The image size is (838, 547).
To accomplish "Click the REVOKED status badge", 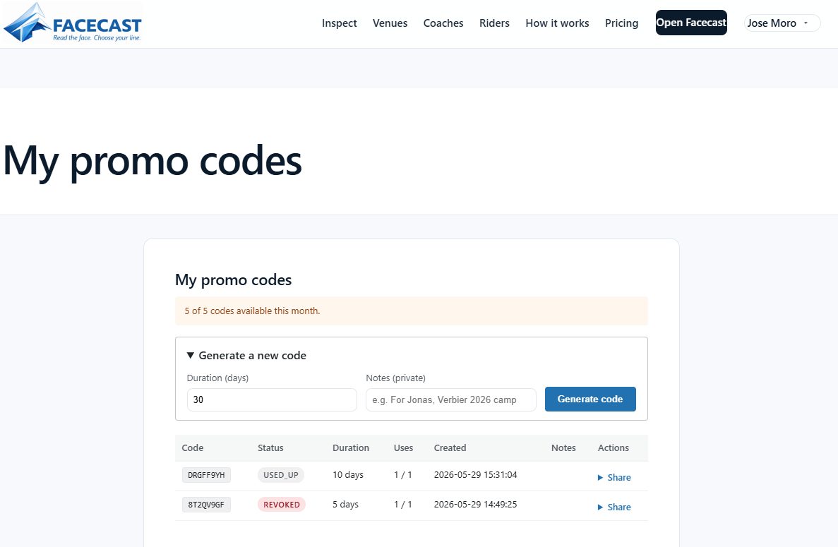I will (282, 504).
